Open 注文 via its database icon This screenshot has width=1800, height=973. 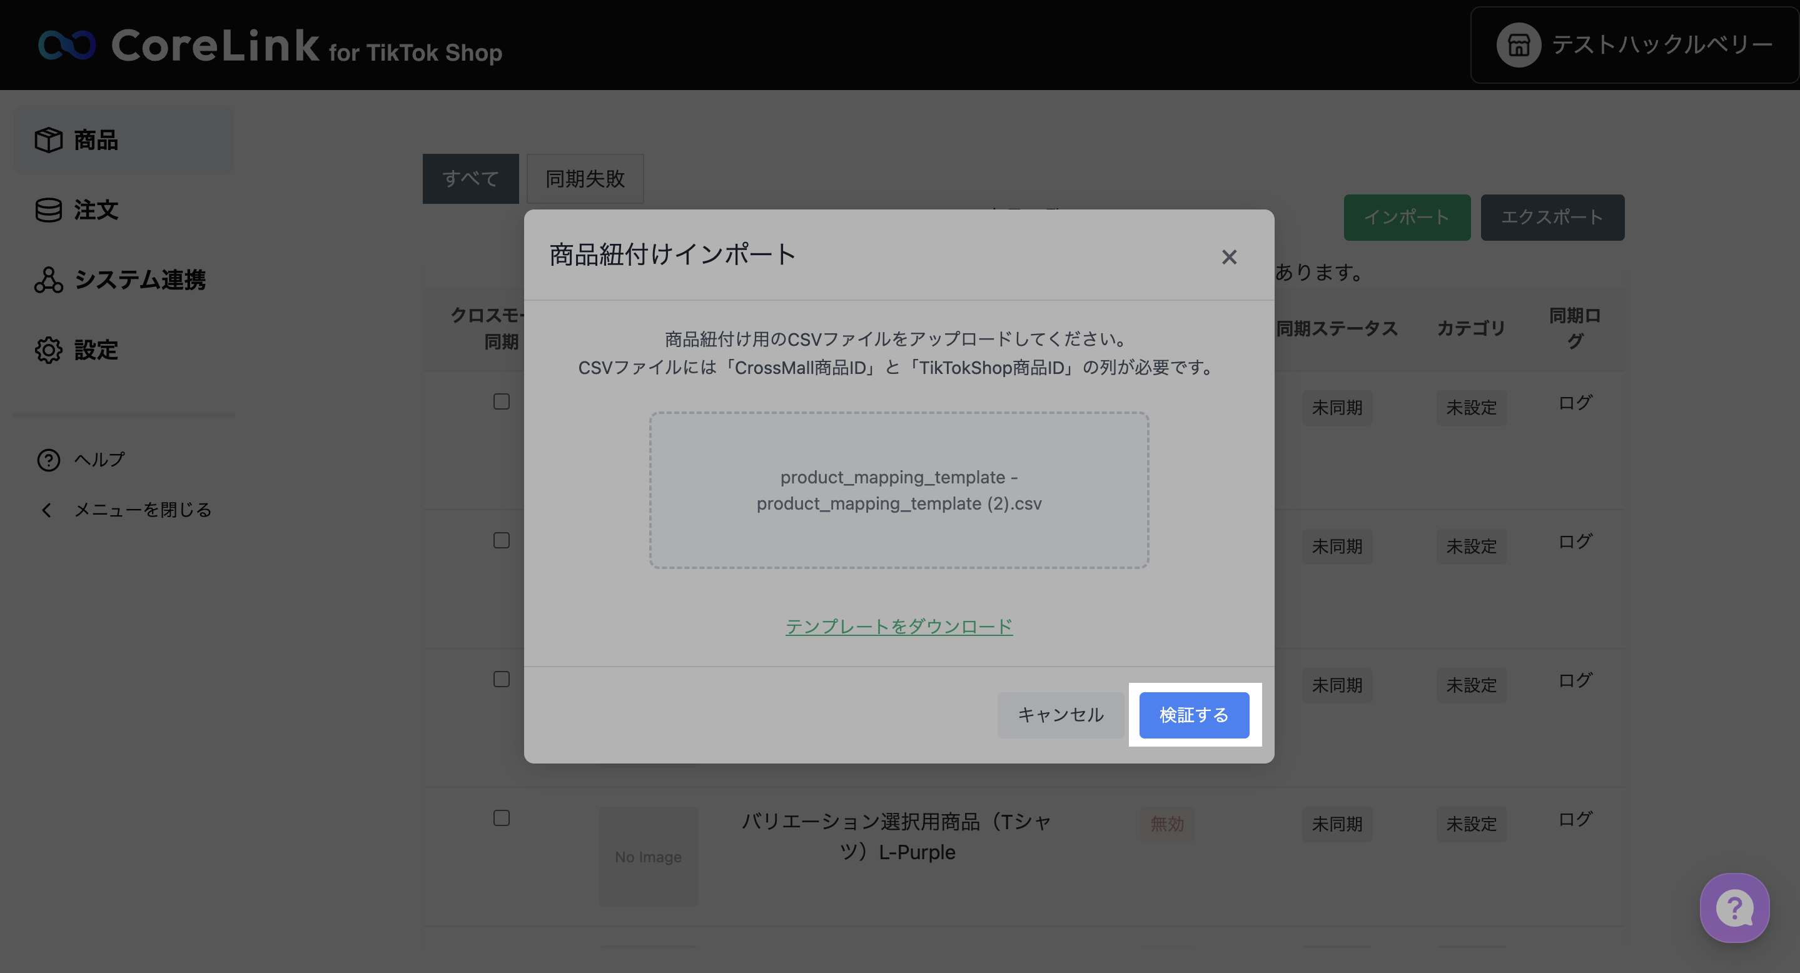48,209
